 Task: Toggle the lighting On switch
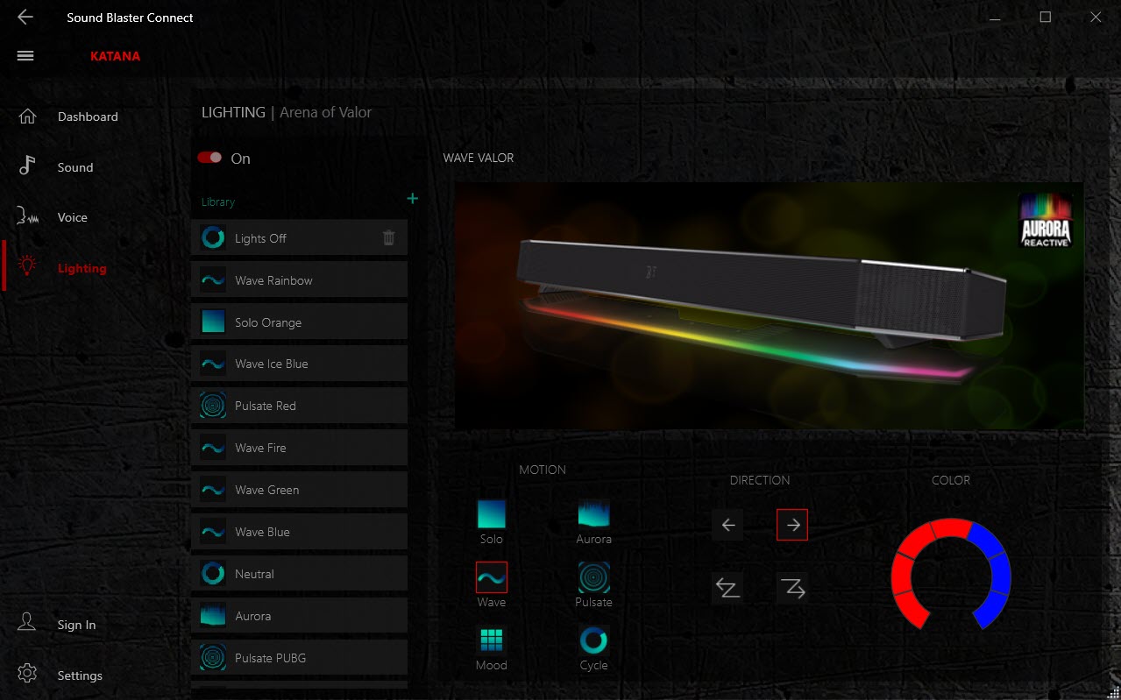coord(209,158)
